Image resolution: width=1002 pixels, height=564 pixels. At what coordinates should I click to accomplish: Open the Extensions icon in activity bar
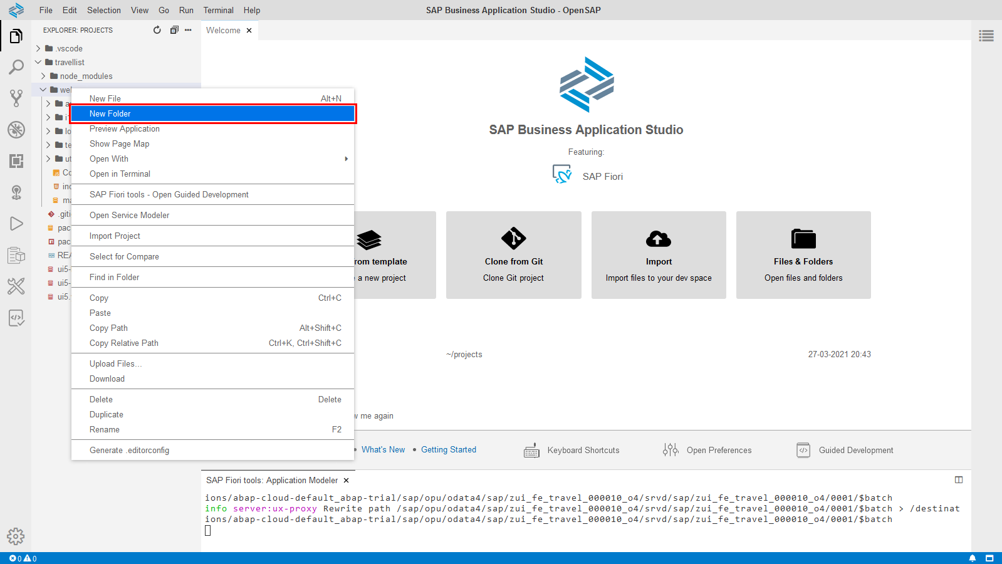click(16, 161)
